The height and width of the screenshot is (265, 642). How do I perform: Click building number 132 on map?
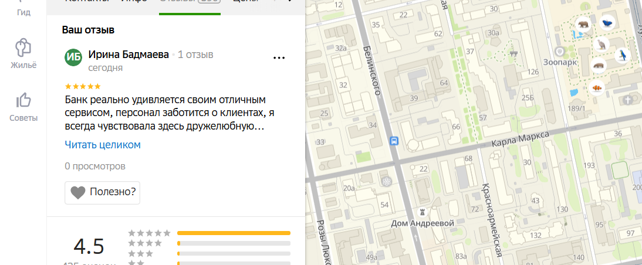point(536,236)
